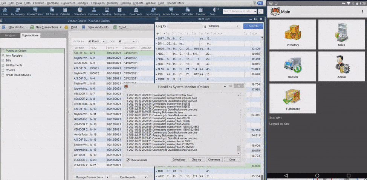Click the blue Search button in Item List
This screenshot has height=180, width=367.
coord(253,26)
